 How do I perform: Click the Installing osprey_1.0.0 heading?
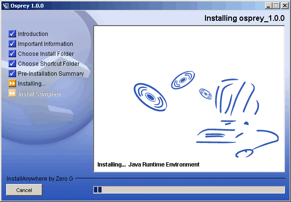click(x=244, y=18)
